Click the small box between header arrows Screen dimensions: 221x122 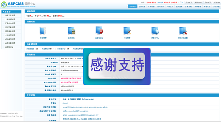181,2
